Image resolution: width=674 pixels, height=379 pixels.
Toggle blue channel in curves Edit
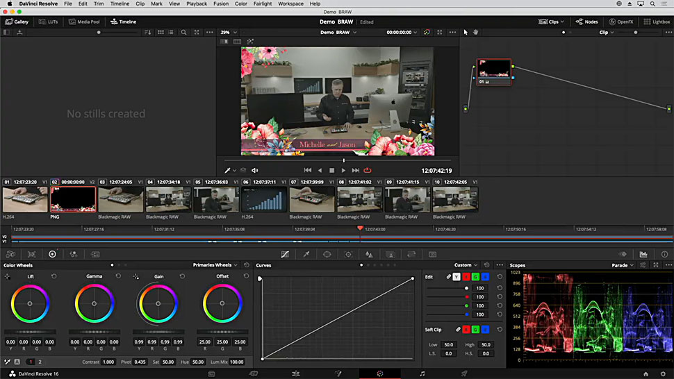tap(485, 277)
